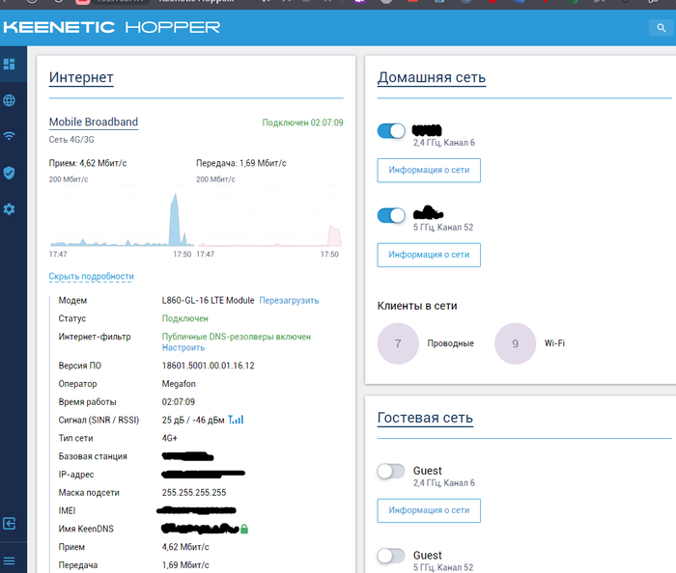Enable the Guest 5 GHz Канал 52 toggle
Viewport: 676px width, 573px height.
click(391, 556)
